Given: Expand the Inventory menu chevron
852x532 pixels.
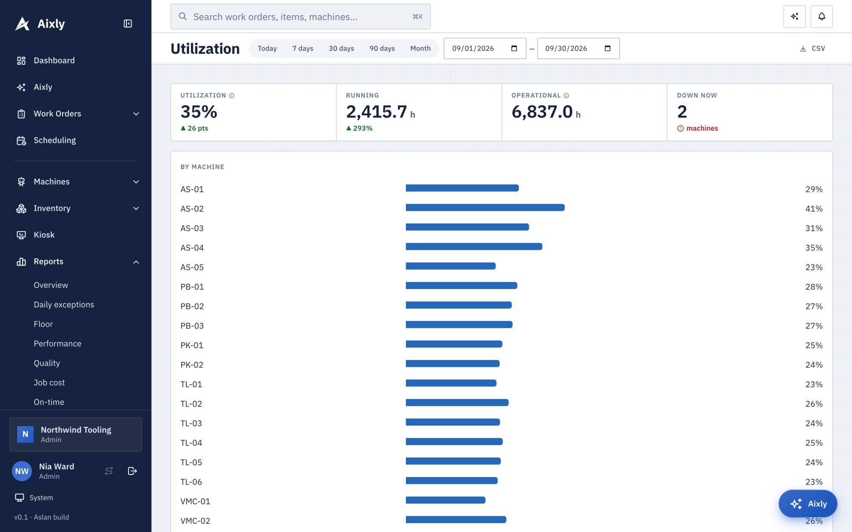Looking at the screenshot, I should coord(136,209).
